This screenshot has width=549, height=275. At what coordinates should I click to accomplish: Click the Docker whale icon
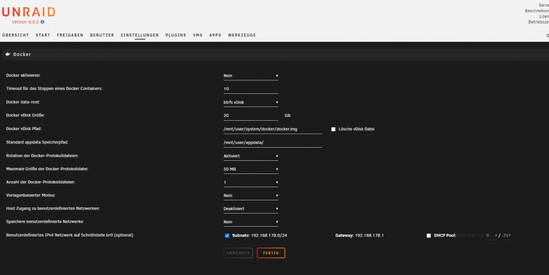(x=8, y=54)
